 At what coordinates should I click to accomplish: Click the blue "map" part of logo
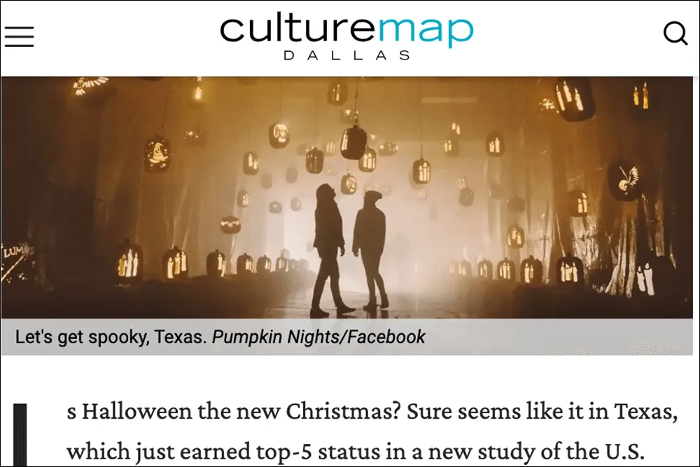(426, 33)
